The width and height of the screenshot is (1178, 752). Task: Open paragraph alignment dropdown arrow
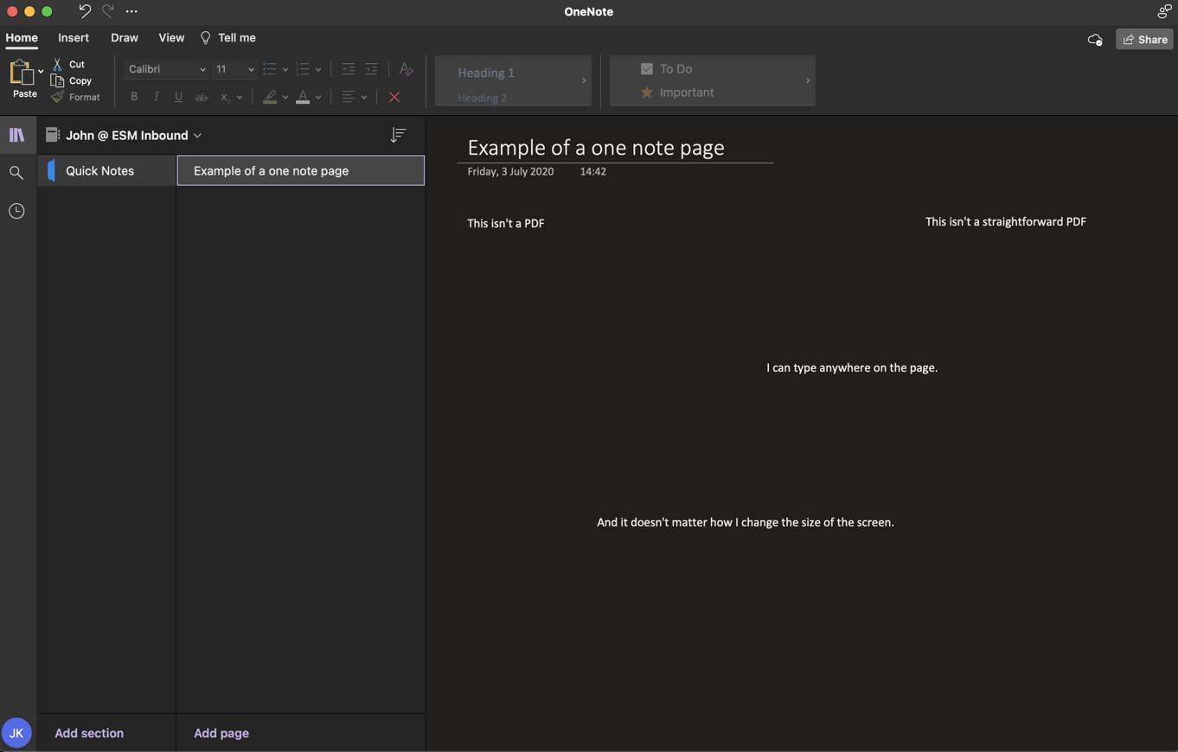[x=364, y=98]
